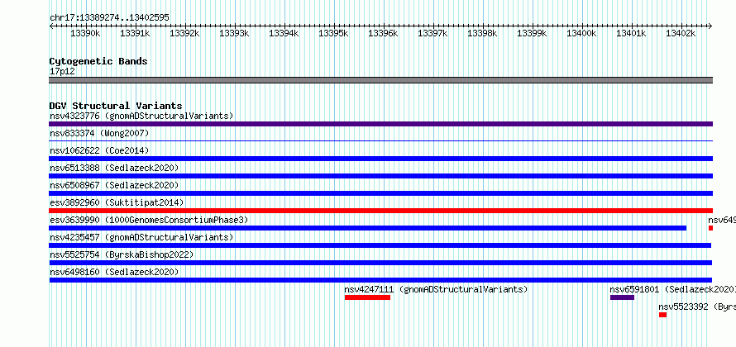Click the 13396k ruler label
736x347 pixels.
point(383,33)
